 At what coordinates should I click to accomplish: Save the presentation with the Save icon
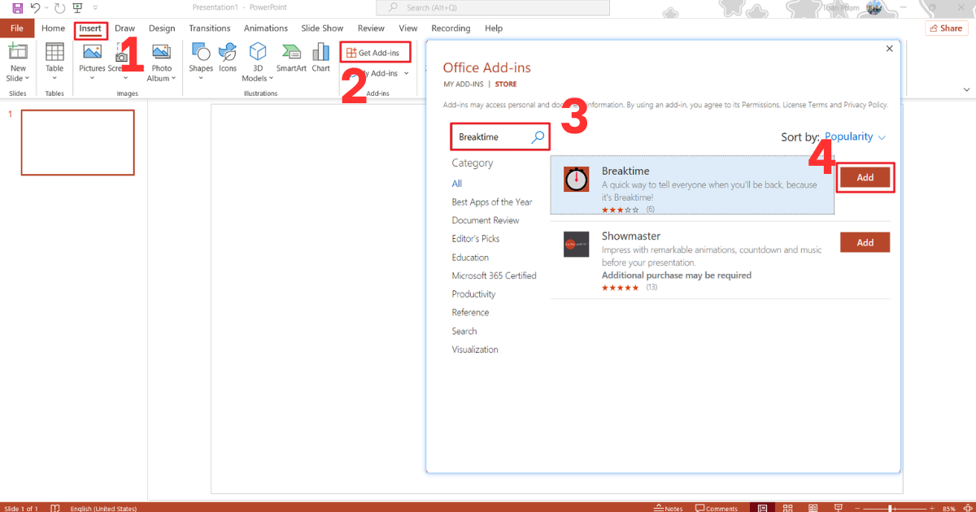[17, 7]
